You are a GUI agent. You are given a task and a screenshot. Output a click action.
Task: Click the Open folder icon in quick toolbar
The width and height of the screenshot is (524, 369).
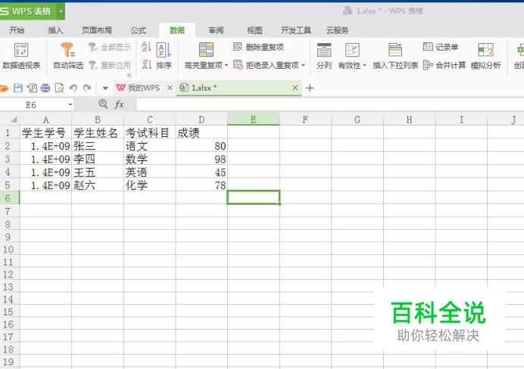point(5,88)
